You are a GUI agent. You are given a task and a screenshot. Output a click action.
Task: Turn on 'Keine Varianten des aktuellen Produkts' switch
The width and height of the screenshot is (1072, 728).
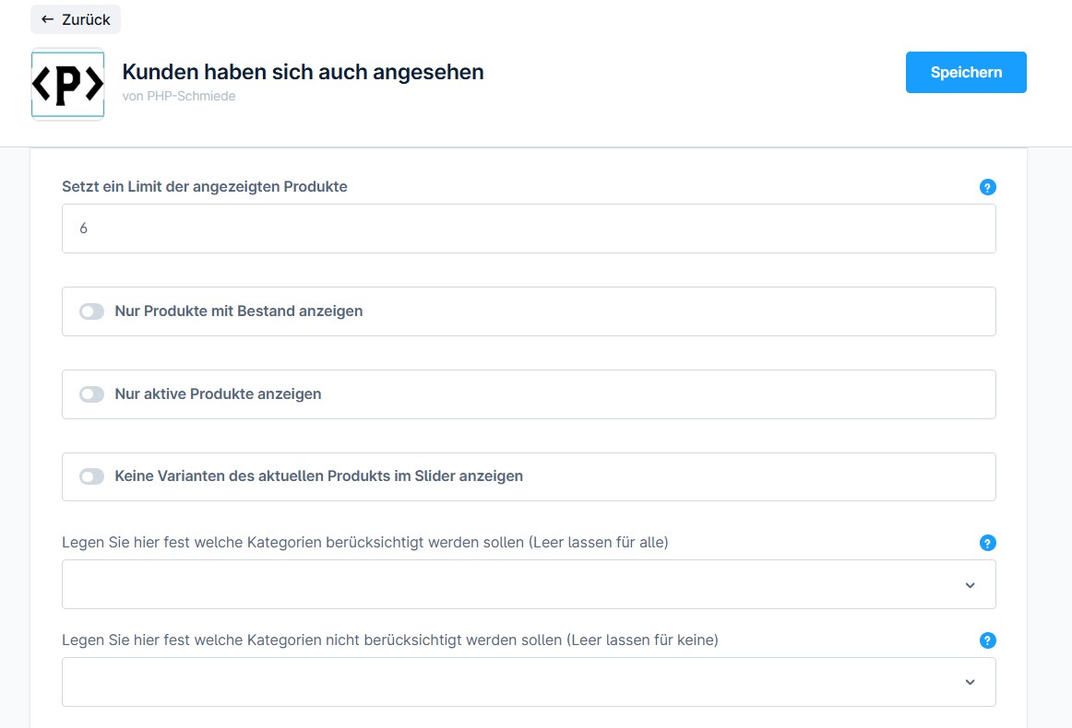pos(91,476)
